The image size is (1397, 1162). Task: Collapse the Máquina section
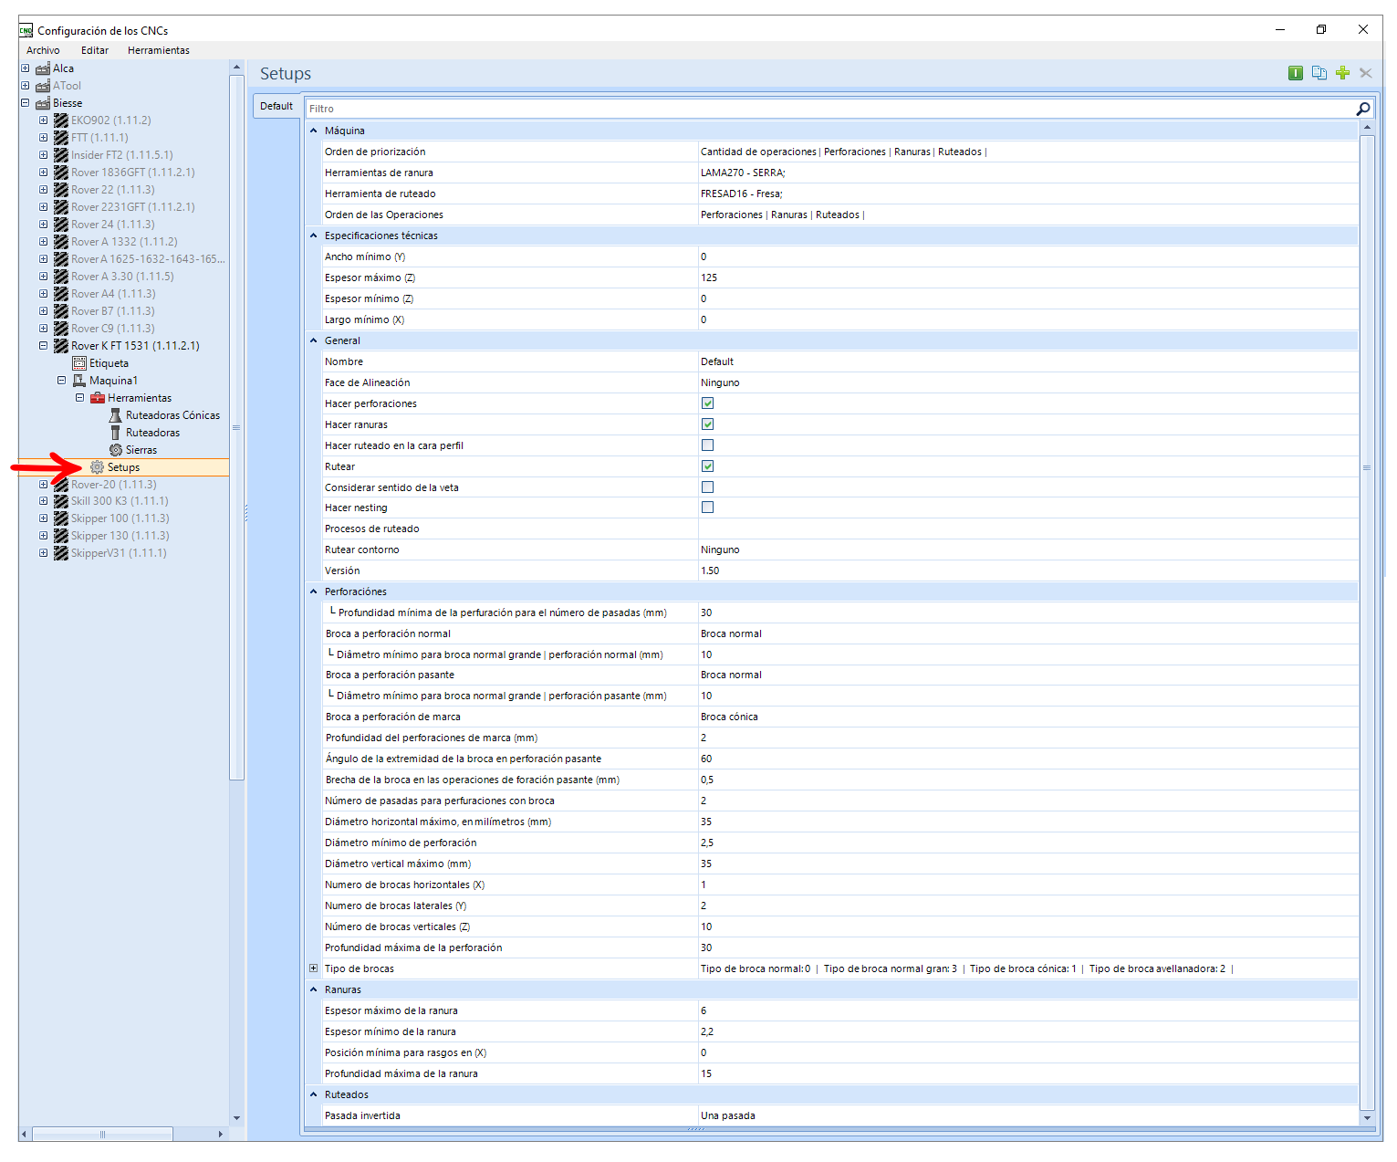[x=314, y=131]
